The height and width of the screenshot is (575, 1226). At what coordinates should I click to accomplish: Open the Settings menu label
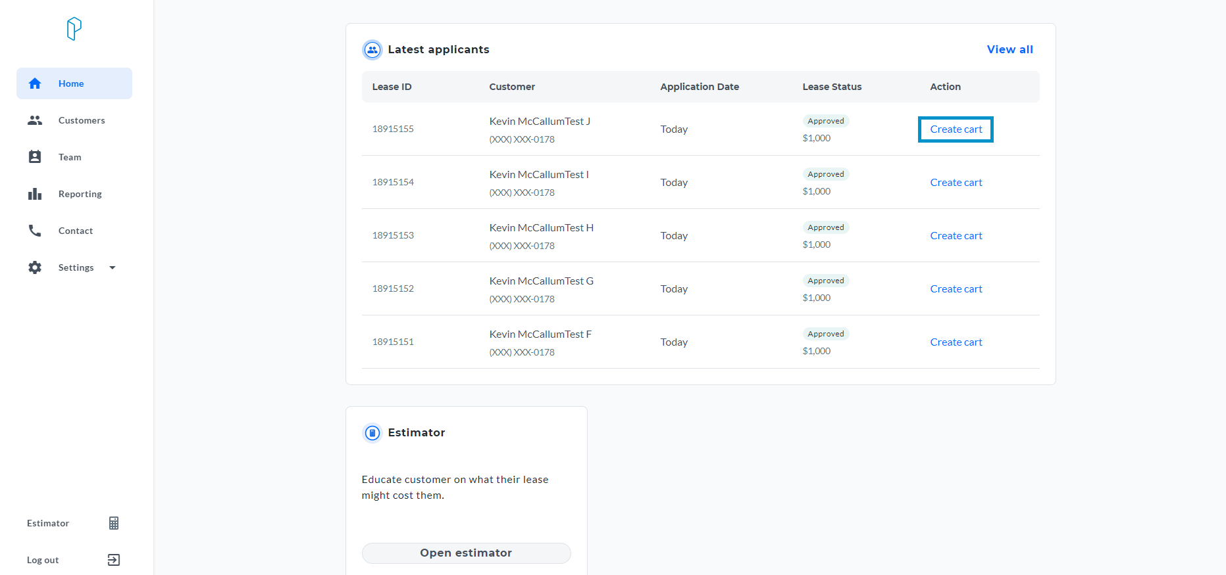coord(76,267)
